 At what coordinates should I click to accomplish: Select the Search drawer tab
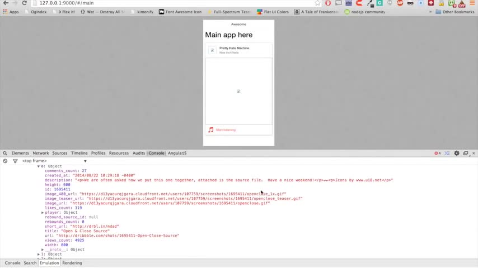(30, 263)
